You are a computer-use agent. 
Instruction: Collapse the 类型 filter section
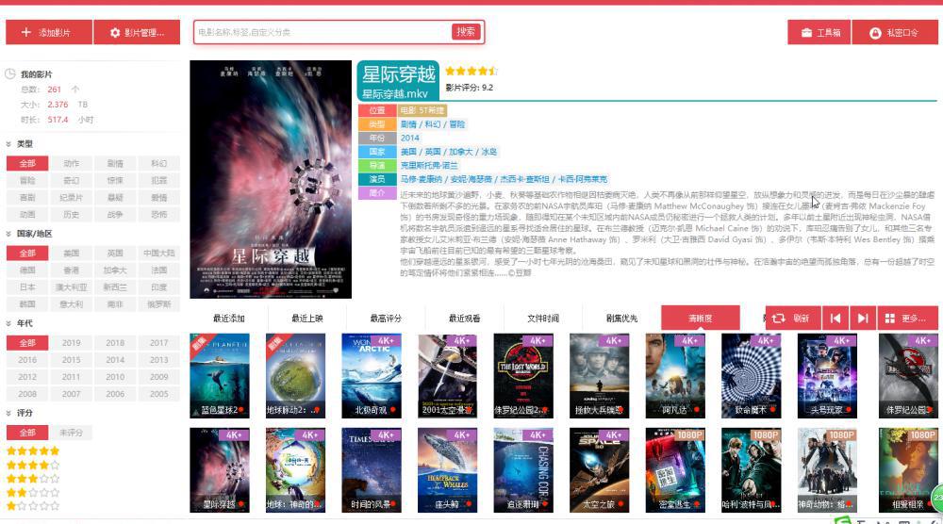pos(8,144)
